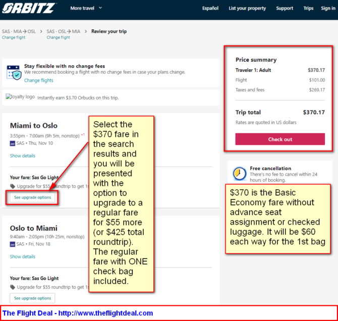Click the Instantly earn $3.70 Orbucks text
Screen dimensions: 338x321
tap(78, 98)
